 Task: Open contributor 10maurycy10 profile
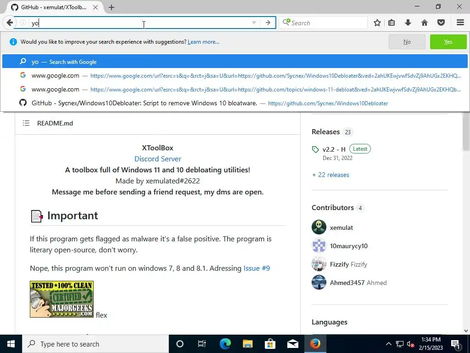(x=349, y=246)
